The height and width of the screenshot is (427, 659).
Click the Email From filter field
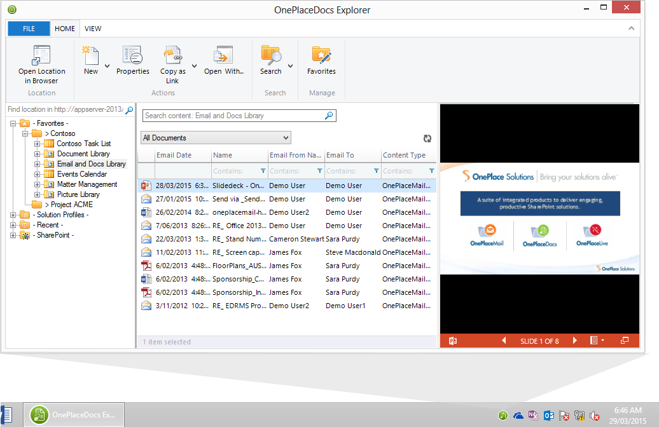292,171
